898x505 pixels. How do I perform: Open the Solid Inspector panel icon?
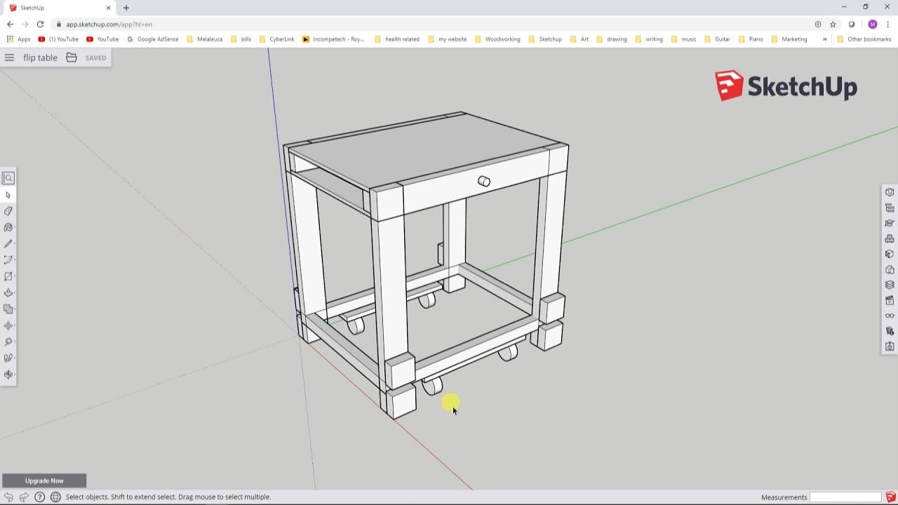tap(890, 346)
